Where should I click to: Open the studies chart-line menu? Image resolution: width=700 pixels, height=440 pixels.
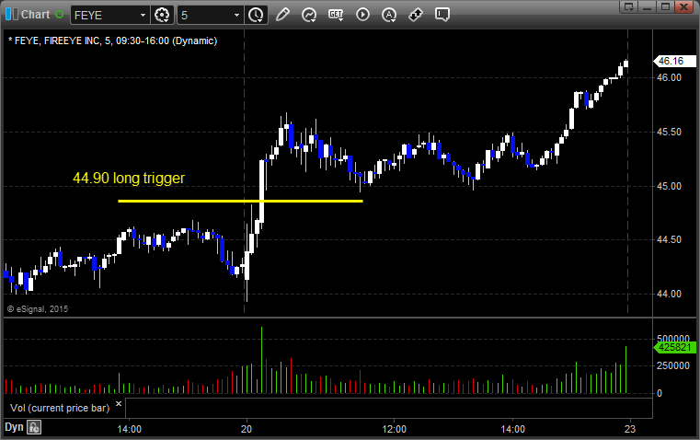click(309, 15)
